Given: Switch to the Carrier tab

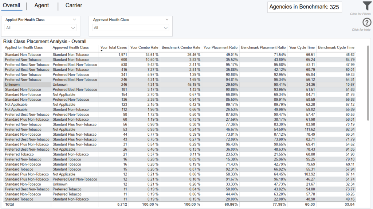Looking at the screenshot, I should coord(74,5).
